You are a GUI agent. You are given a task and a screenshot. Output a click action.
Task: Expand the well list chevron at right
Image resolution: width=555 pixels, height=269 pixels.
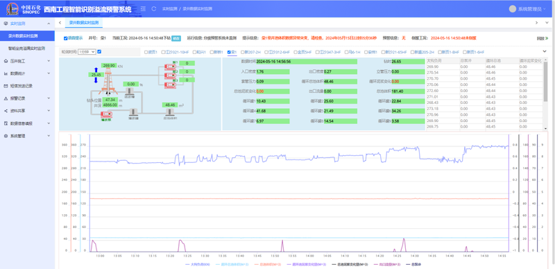point(545,52)
